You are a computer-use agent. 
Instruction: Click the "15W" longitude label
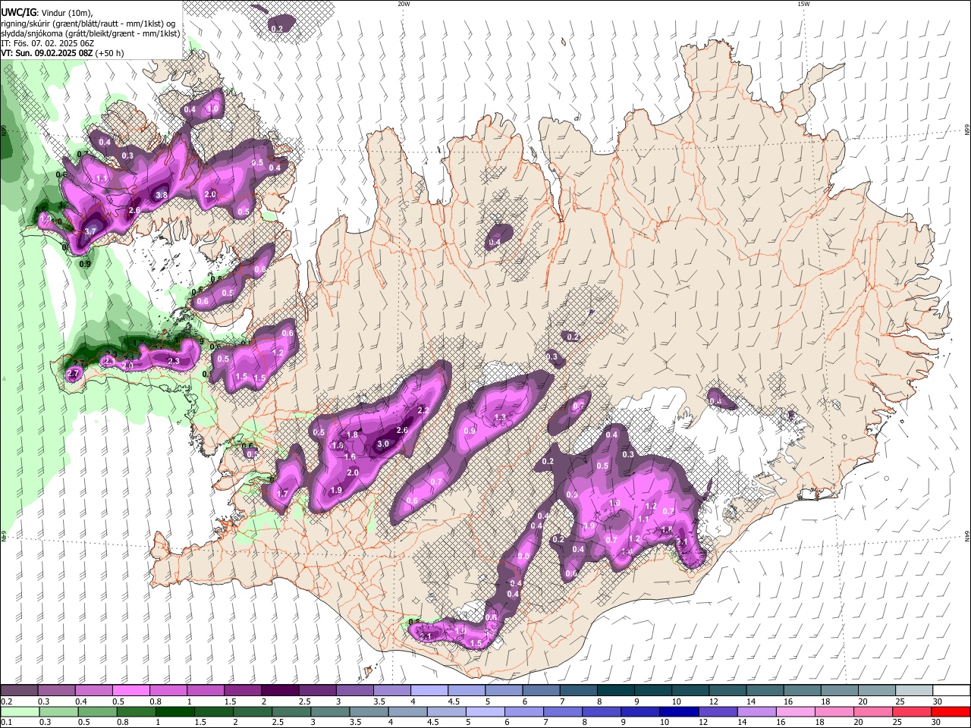(x=803, y=4)
